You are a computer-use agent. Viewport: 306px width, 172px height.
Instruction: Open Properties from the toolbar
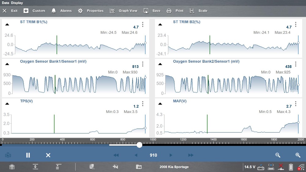point(91,11)
